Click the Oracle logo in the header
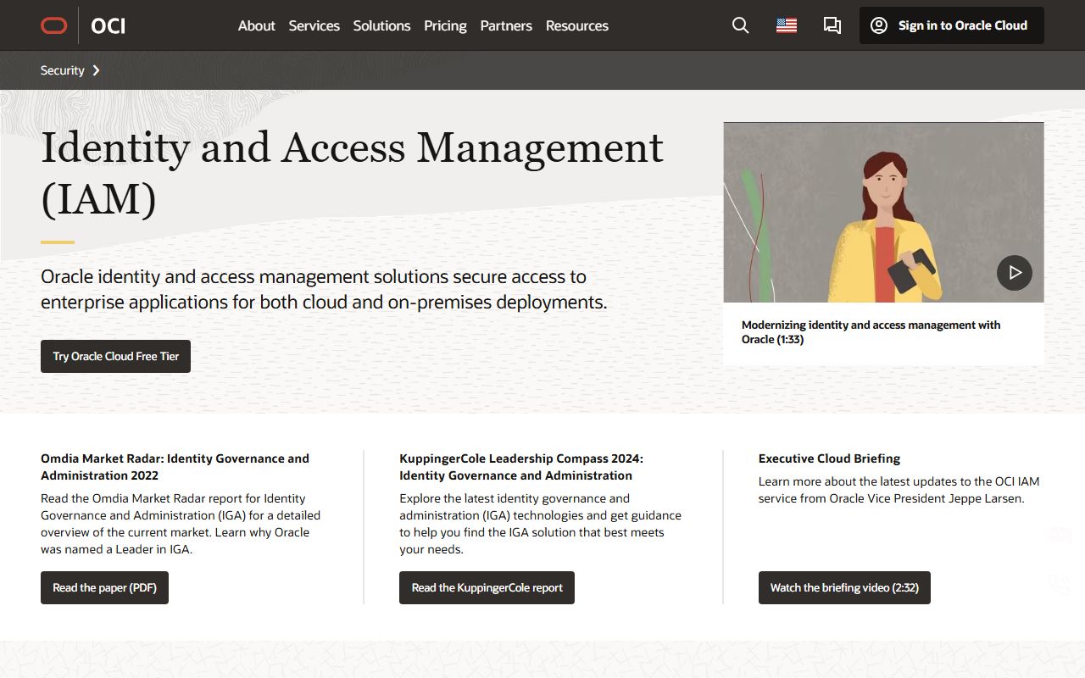This screenshot has height=678, width=1085. click(x=53, y=25)
